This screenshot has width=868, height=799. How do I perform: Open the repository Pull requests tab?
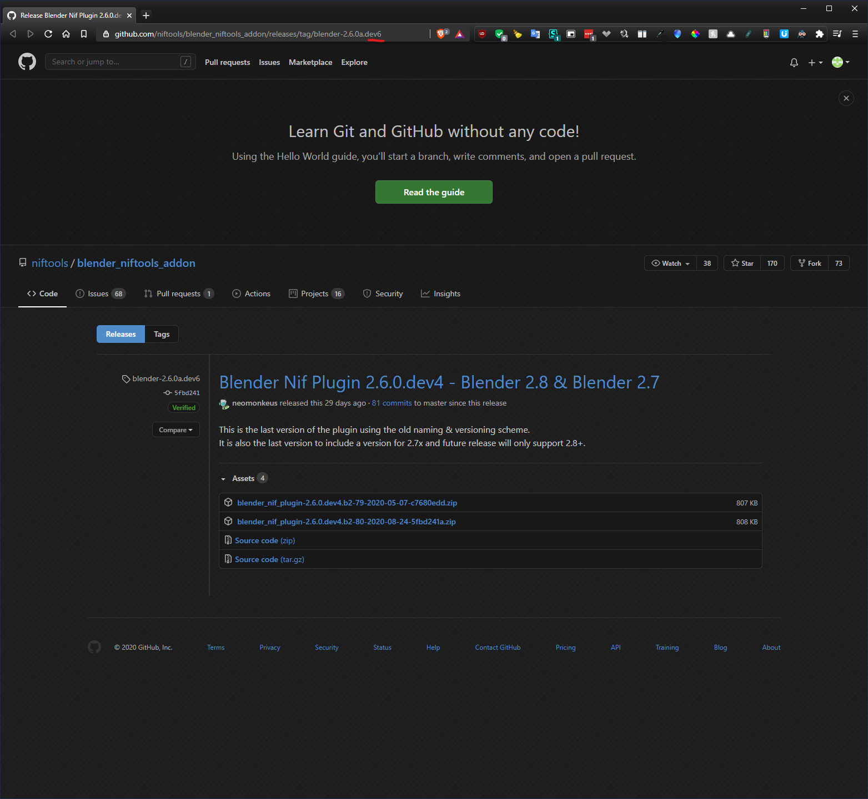pos(179,294)
